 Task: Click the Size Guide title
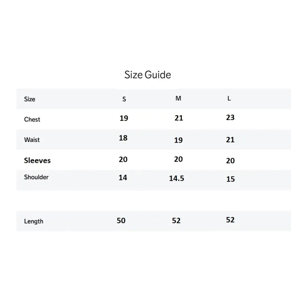(148, 75)
